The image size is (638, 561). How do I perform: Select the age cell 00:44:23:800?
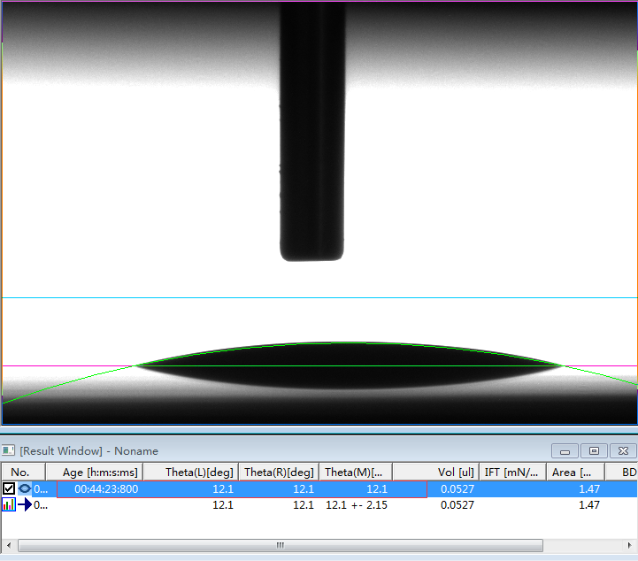(105, 488)
